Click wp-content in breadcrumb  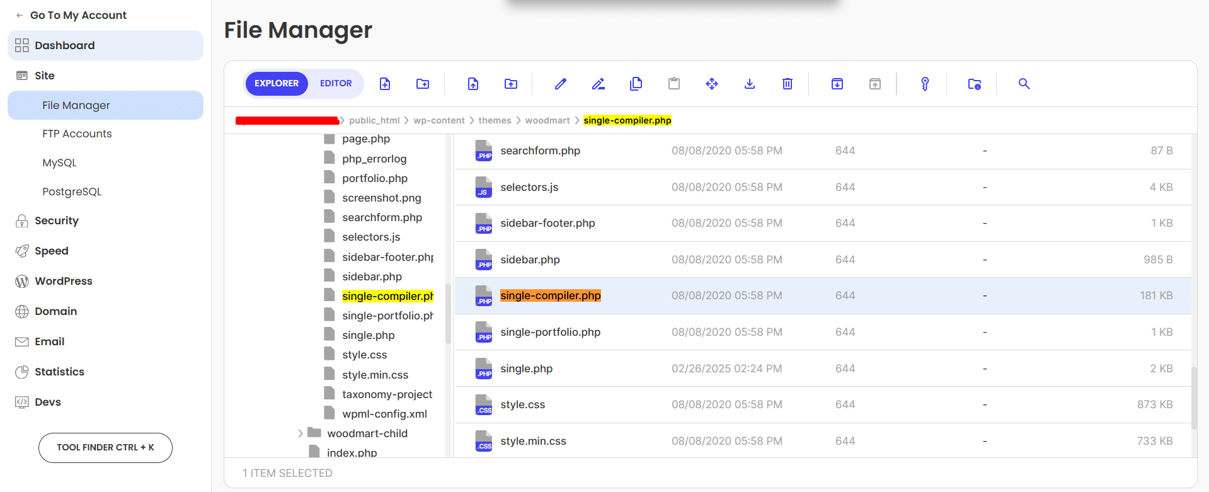click(x=439, y=120)
